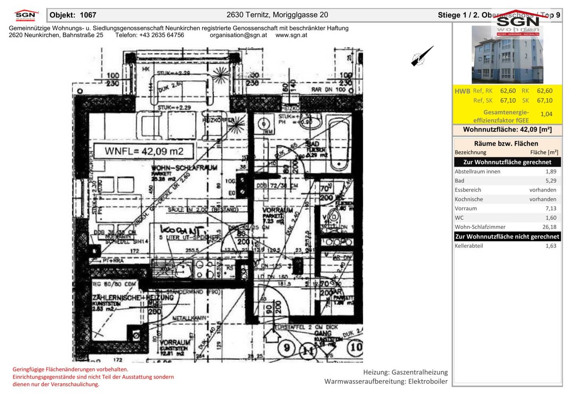Screen dimensions: 576x407
Task: Click 'Heizung: Gaszentralheizung' footer text
Action: point(406,372)
